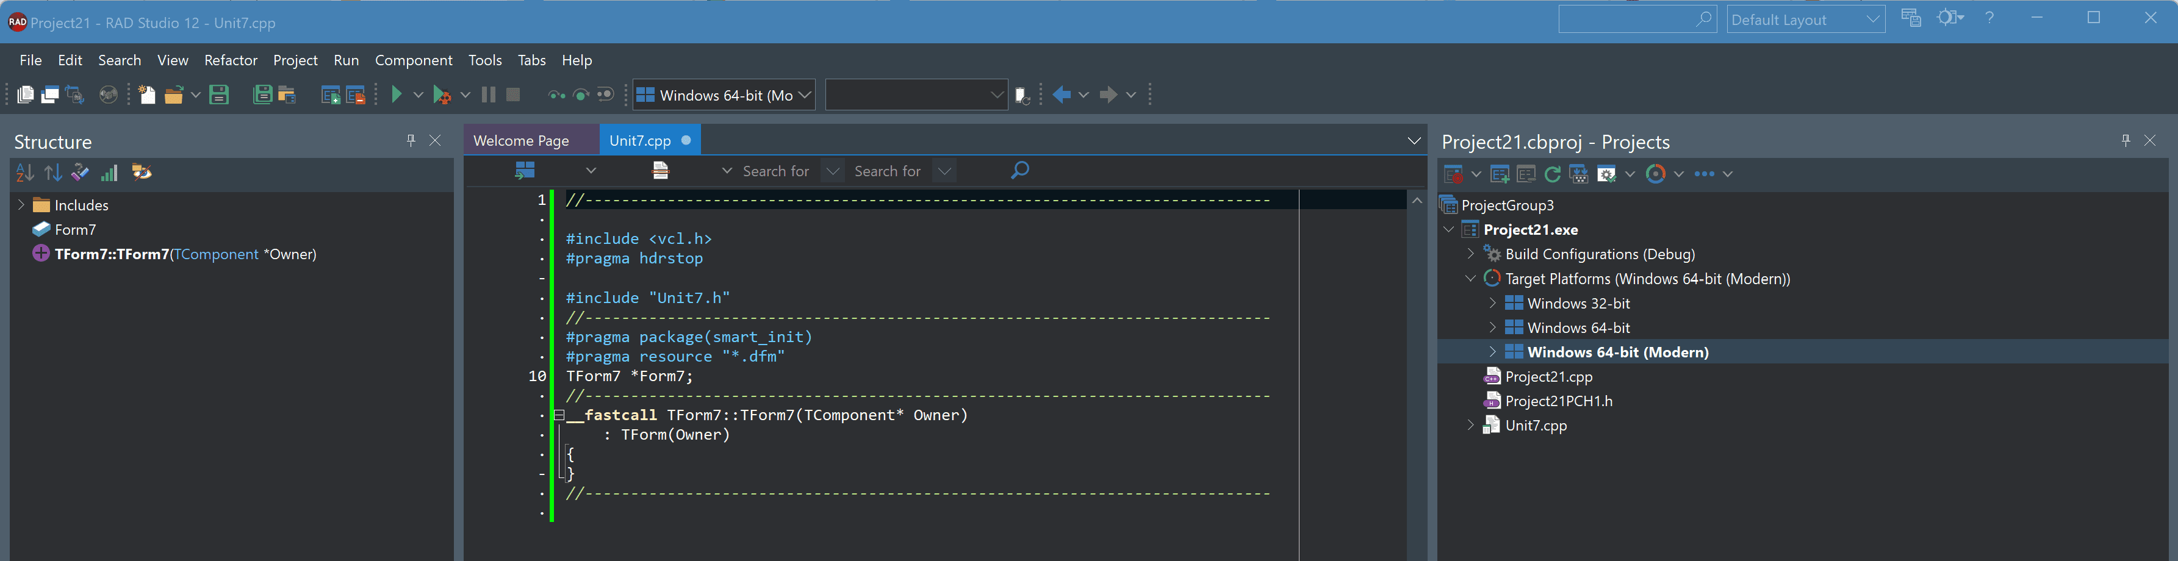The width and height of the screenshot is (2178, 561).
Task: Open the editor tabs list chevron
Action: [1414, 141]
